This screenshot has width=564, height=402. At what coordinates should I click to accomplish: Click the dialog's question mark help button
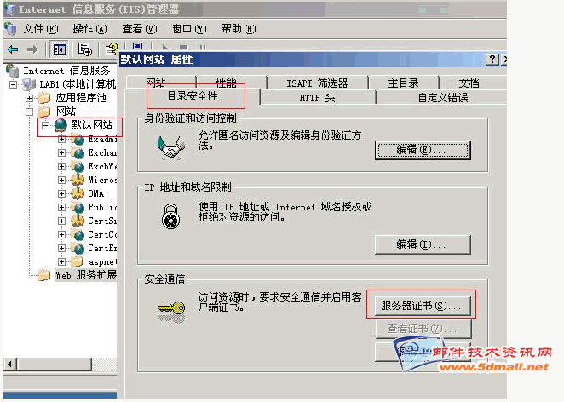click(492, 59)
